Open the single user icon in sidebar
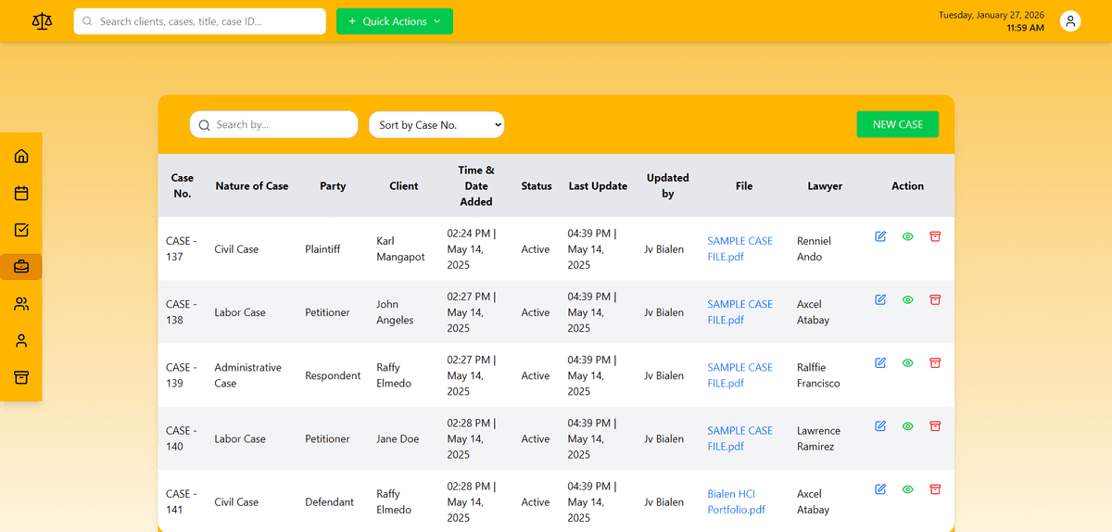 coord(21,341)
